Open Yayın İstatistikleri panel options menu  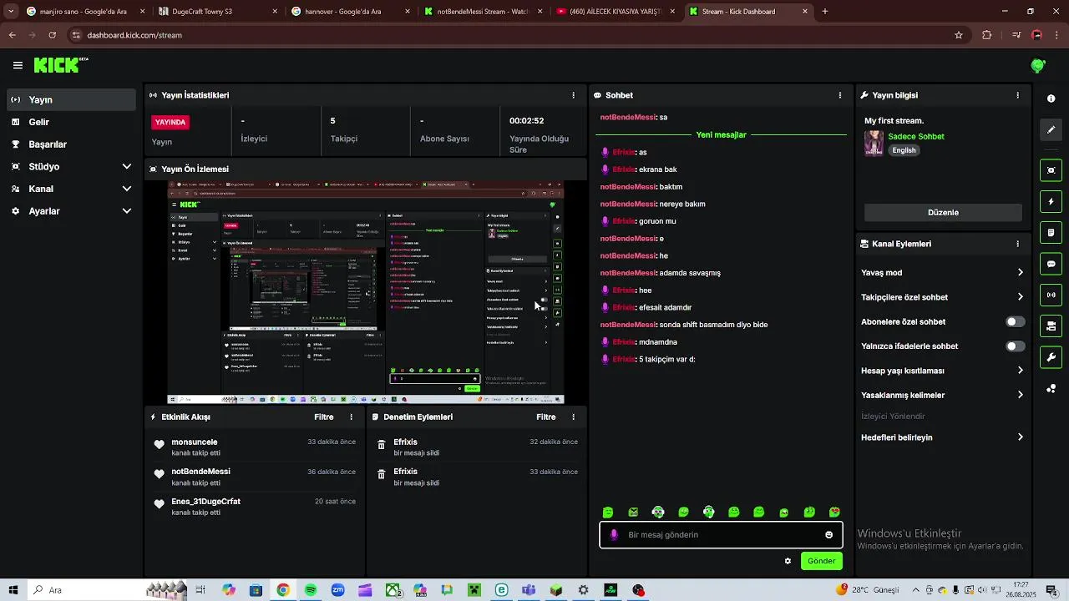[x=573, y=95]
